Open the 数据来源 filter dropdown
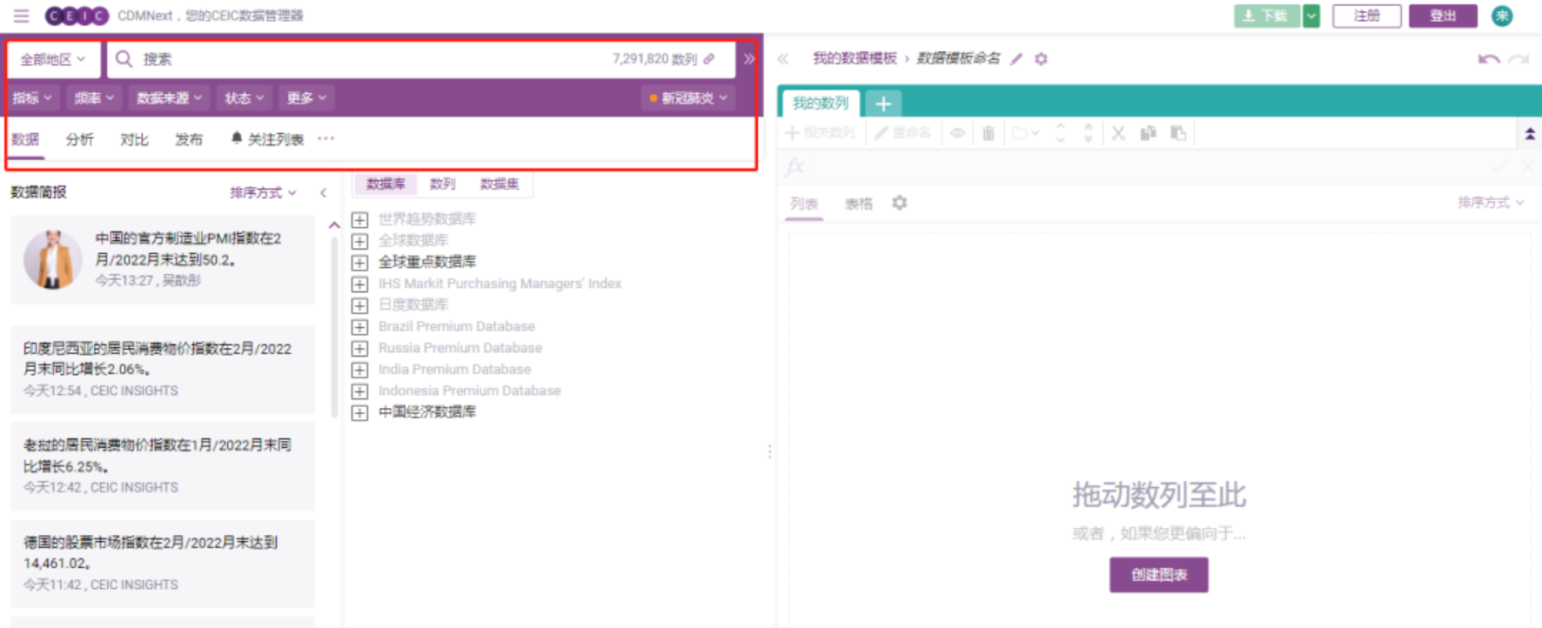 169,98
